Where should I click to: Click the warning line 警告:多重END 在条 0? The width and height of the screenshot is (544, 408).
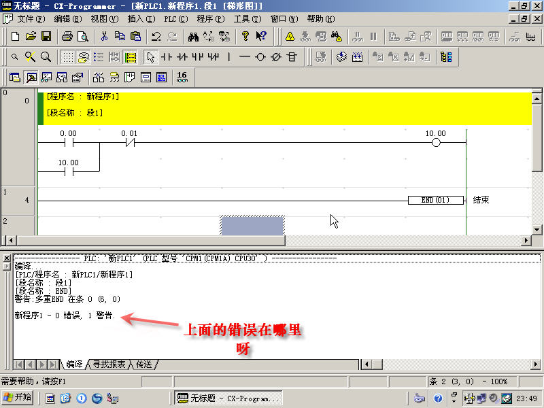[67, 299]
